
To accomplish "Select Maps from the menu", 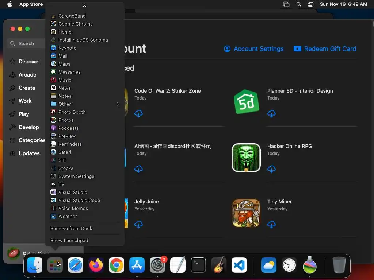I will 85,64.
